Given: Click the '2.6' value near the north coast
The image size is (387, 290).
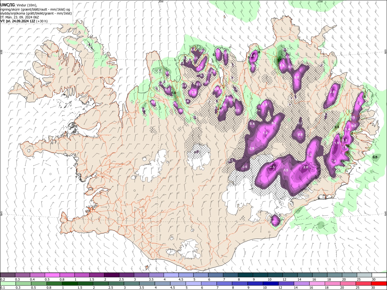Looking at the screenshot, I should click(x=253, y=56).
